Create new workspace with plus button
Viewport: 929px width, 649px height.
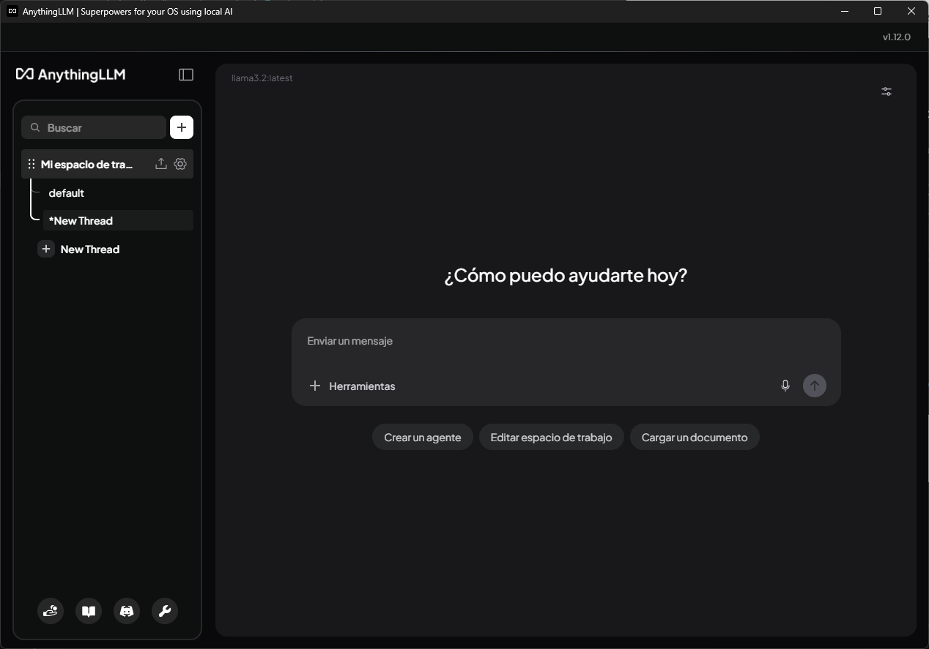point(182,127)
